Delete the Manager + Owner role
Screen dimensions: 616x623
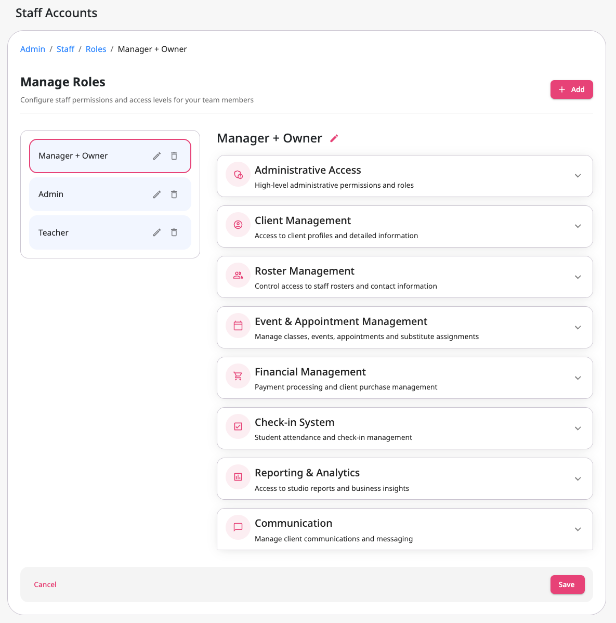174,156
